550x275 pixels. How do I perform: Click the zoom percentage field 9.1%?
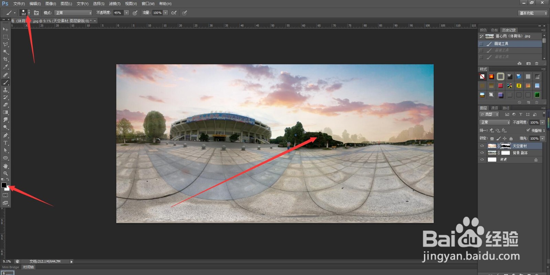coord(7,262)
